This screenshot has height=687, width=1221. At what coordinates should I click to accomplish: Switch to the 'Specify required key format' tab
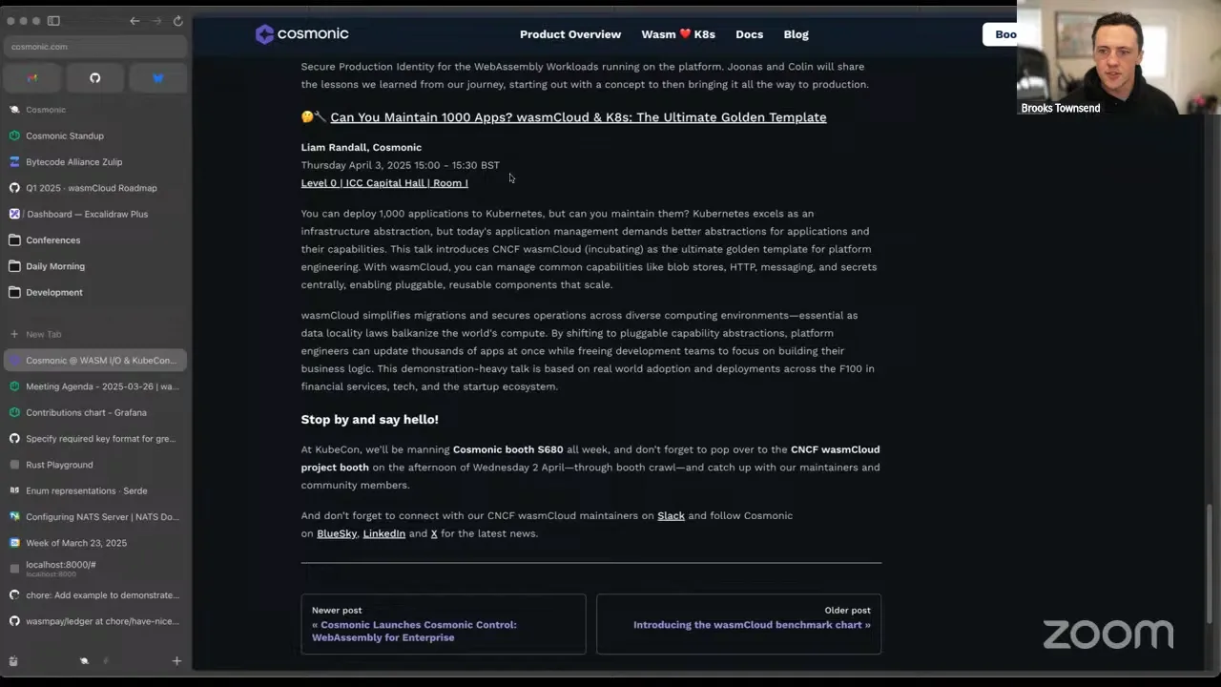click(95, 439)
